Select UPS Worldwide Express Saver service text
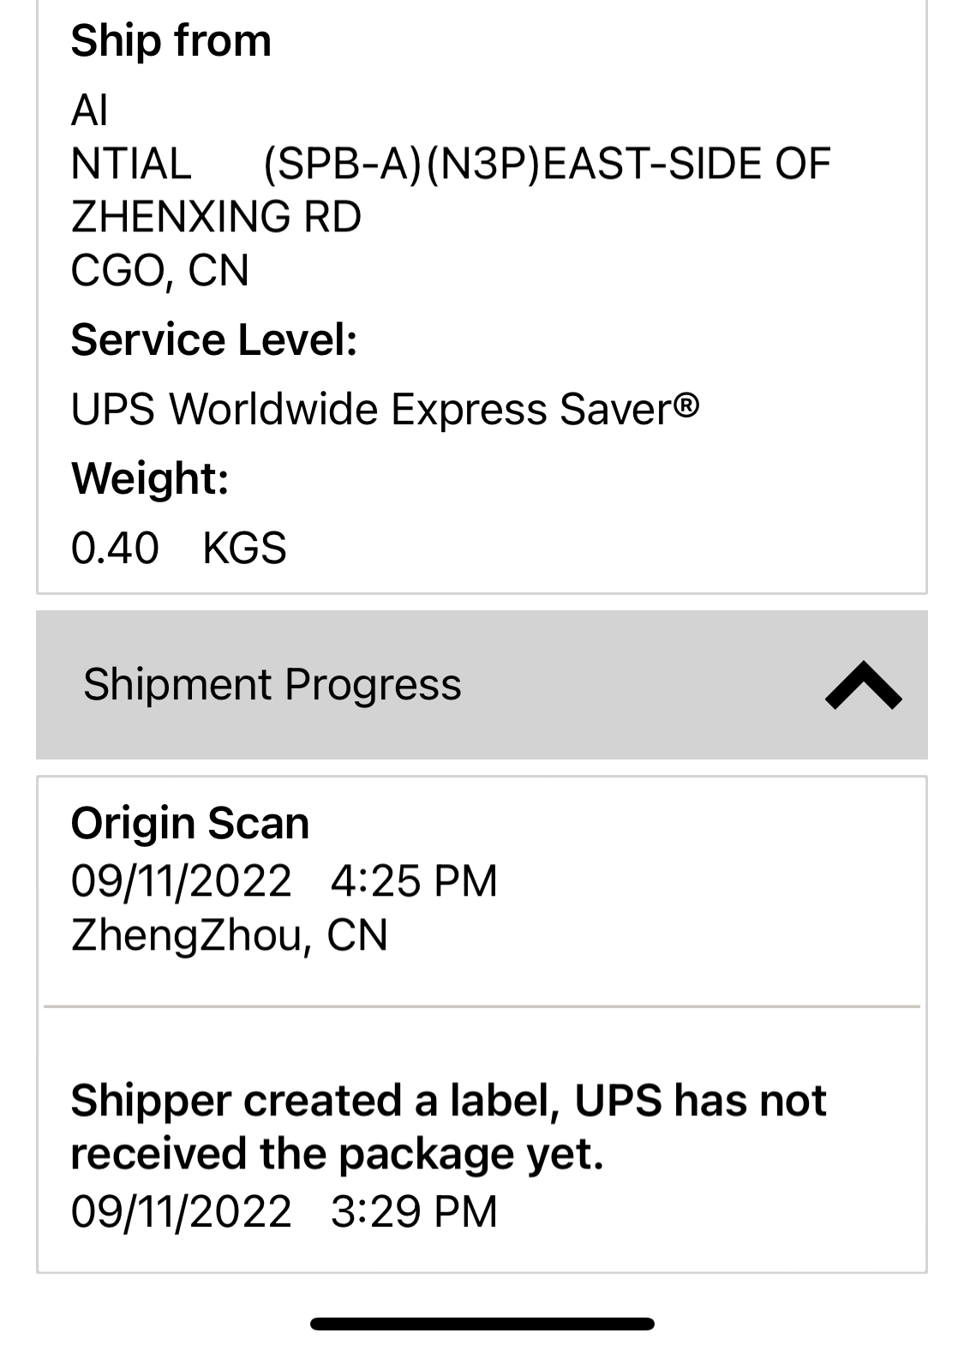The height and width of the screenshot is (1351, 964). click(385, 409)
